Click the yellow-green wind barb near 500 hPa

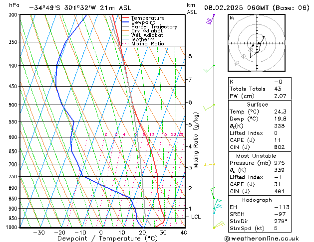[210, 107]
